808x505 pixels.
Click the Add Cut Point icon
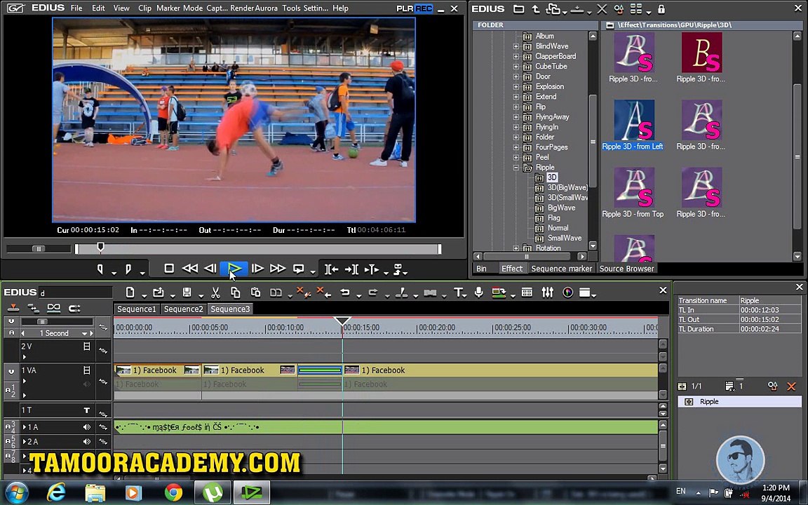401,292
